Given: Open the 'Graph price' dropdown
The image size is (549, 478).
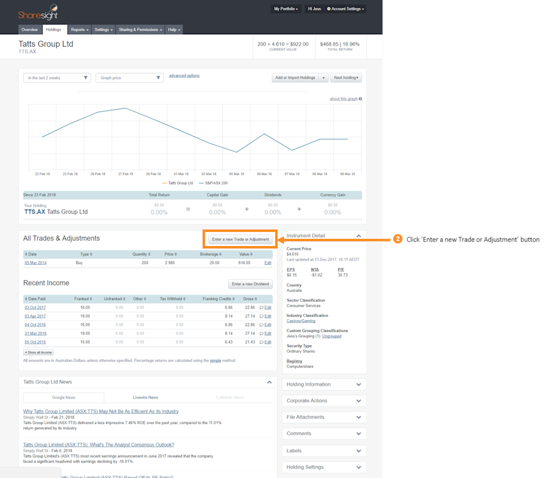Looking at the screenshot, I should pyautogui.click(x=129, y=78).
